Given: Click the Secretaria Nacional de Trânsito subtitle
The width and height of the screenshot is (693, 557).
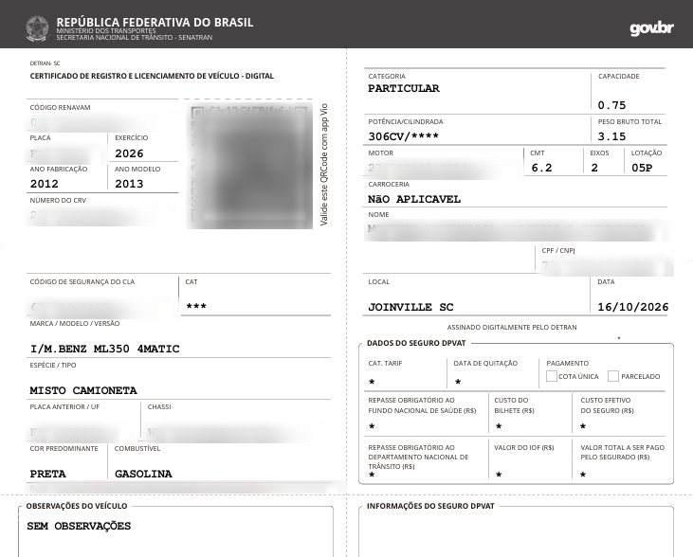Looking at the screenshot, I should click(134, 38).
